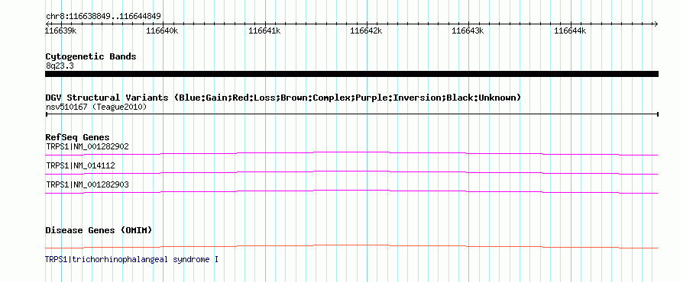Click the magenta NM_001282903 gene line

[351, 191]
